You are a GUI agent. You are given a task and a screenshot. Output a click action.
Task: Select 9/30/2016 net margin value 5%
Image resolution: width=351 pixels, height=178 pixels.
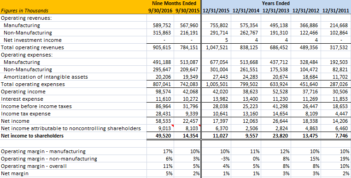pyautogui.click(x=169, y=173)
